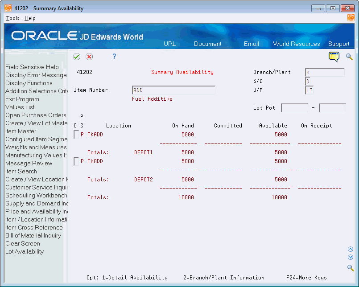Click the magnifier icon in the toolbar
The width and height of the screenshot is (359, 287).
coord(349,57)
